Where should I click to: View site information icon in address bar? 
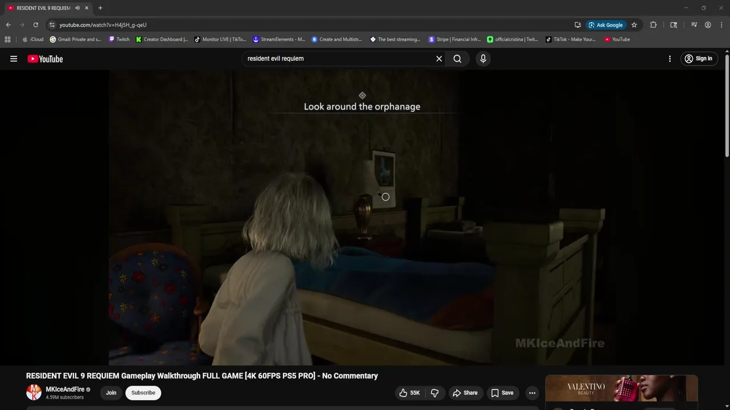pos(52,25)
